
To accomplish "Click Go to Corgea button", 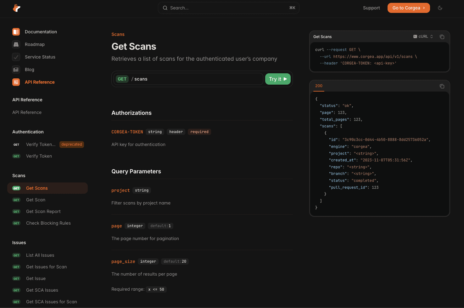I will coord(408,8).
